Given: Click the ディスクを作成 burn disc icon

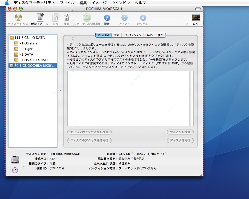Looking at the screenshot, I should [18, 18].
